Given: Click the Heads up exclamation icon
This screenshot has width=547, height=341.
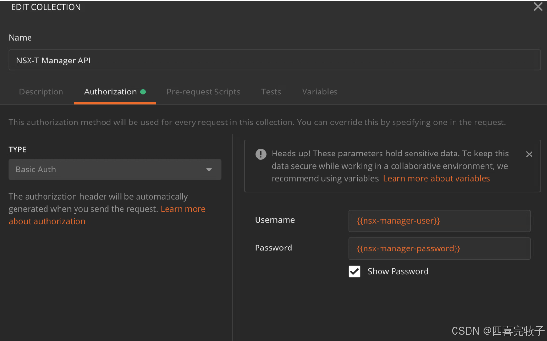Looking at the screenshot, I should point(260,154).
